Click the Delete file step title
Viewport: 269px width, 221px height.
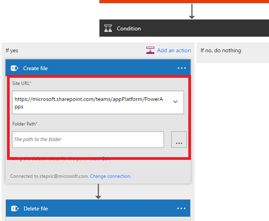click(x=36, y=209)
